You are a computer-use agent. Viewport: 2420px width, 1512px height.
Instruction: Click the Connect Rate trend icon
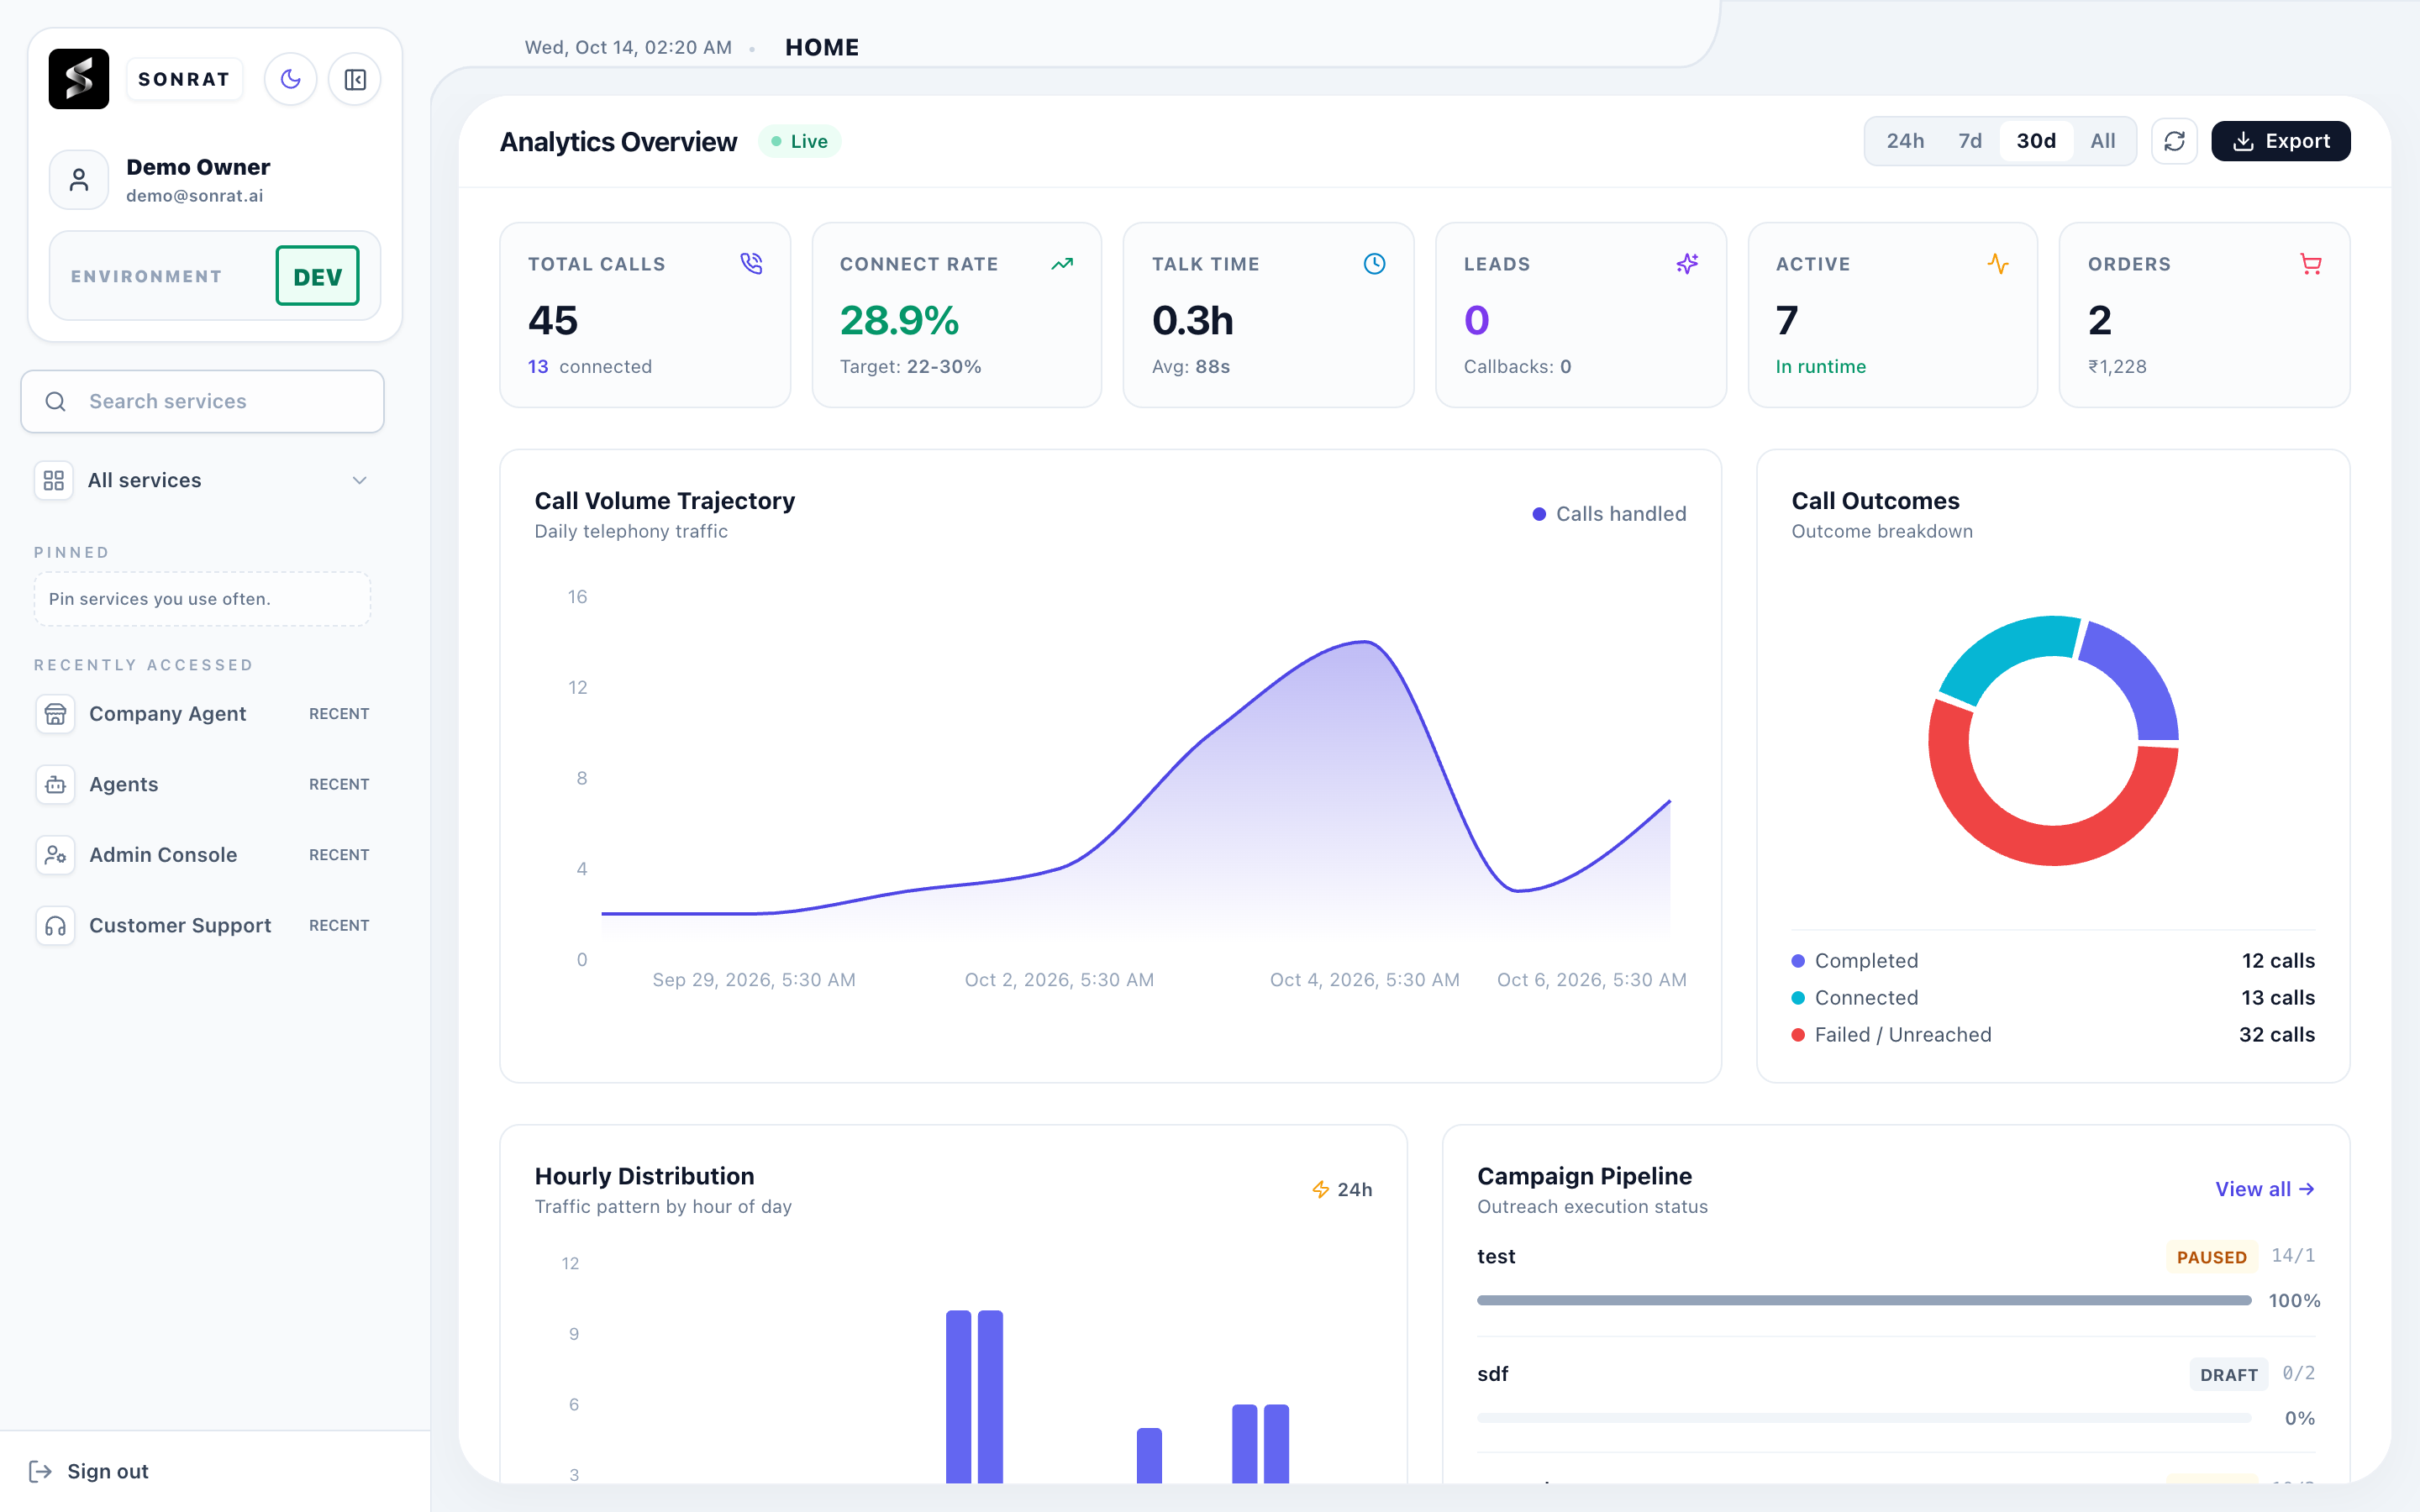point(1062,264)
